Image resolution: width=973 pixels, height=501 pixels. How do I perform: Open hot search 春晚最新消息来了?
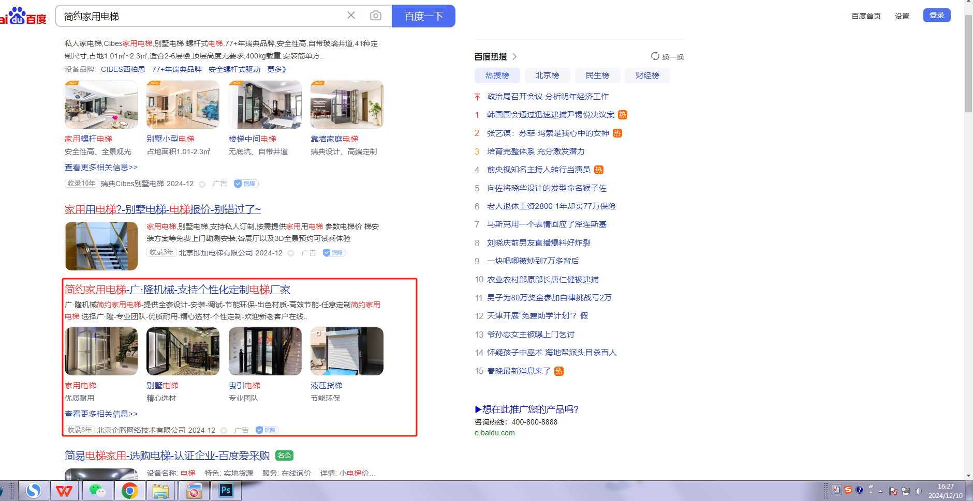point(519,371)
